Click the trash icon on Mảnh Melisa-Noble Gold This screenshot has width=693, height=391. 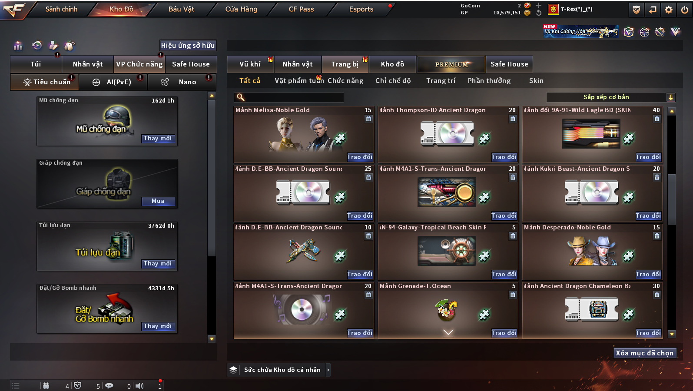[x=368, y=119]
